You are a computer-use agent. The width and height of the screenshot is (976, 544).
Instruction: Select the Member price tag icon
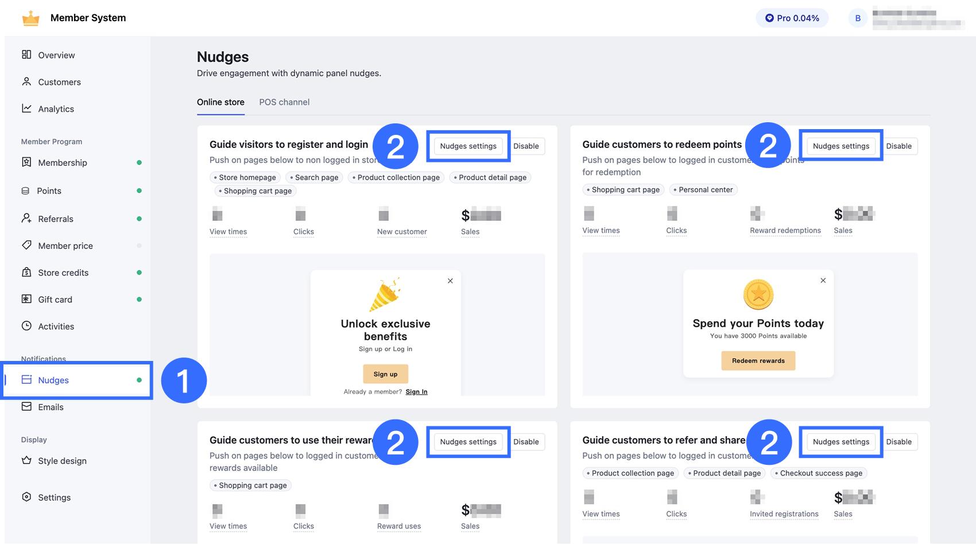pos(26,245)
